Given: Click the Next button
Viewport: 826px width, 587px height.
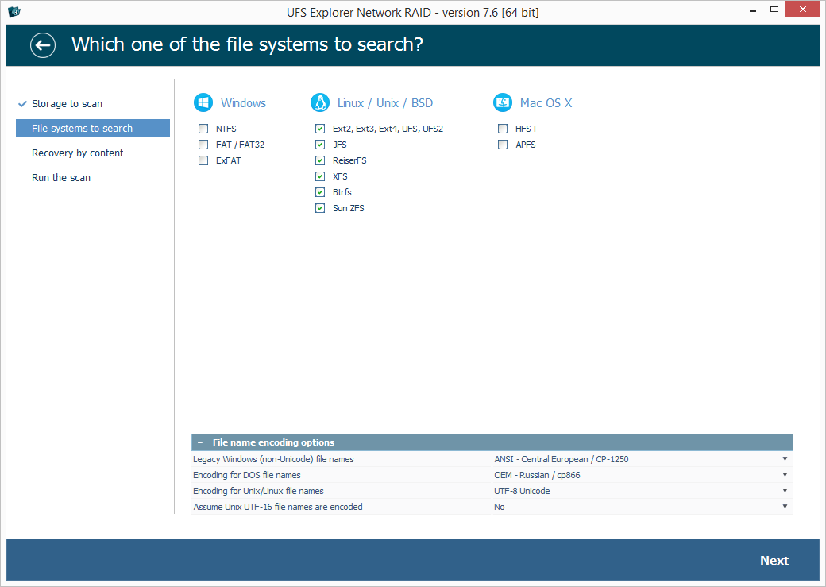Looking at the screenshot, I should click(774, 561).
